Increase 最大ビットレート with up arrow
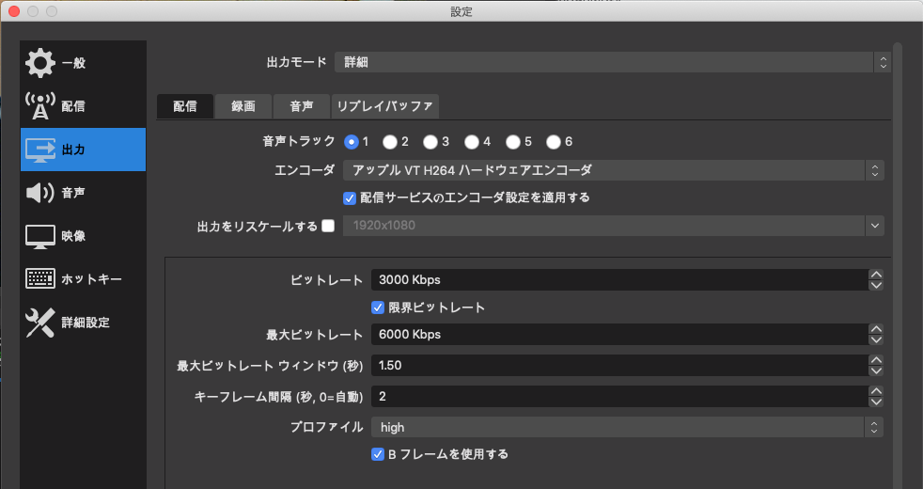The image size is (923, 489). [x=876, y=329]
